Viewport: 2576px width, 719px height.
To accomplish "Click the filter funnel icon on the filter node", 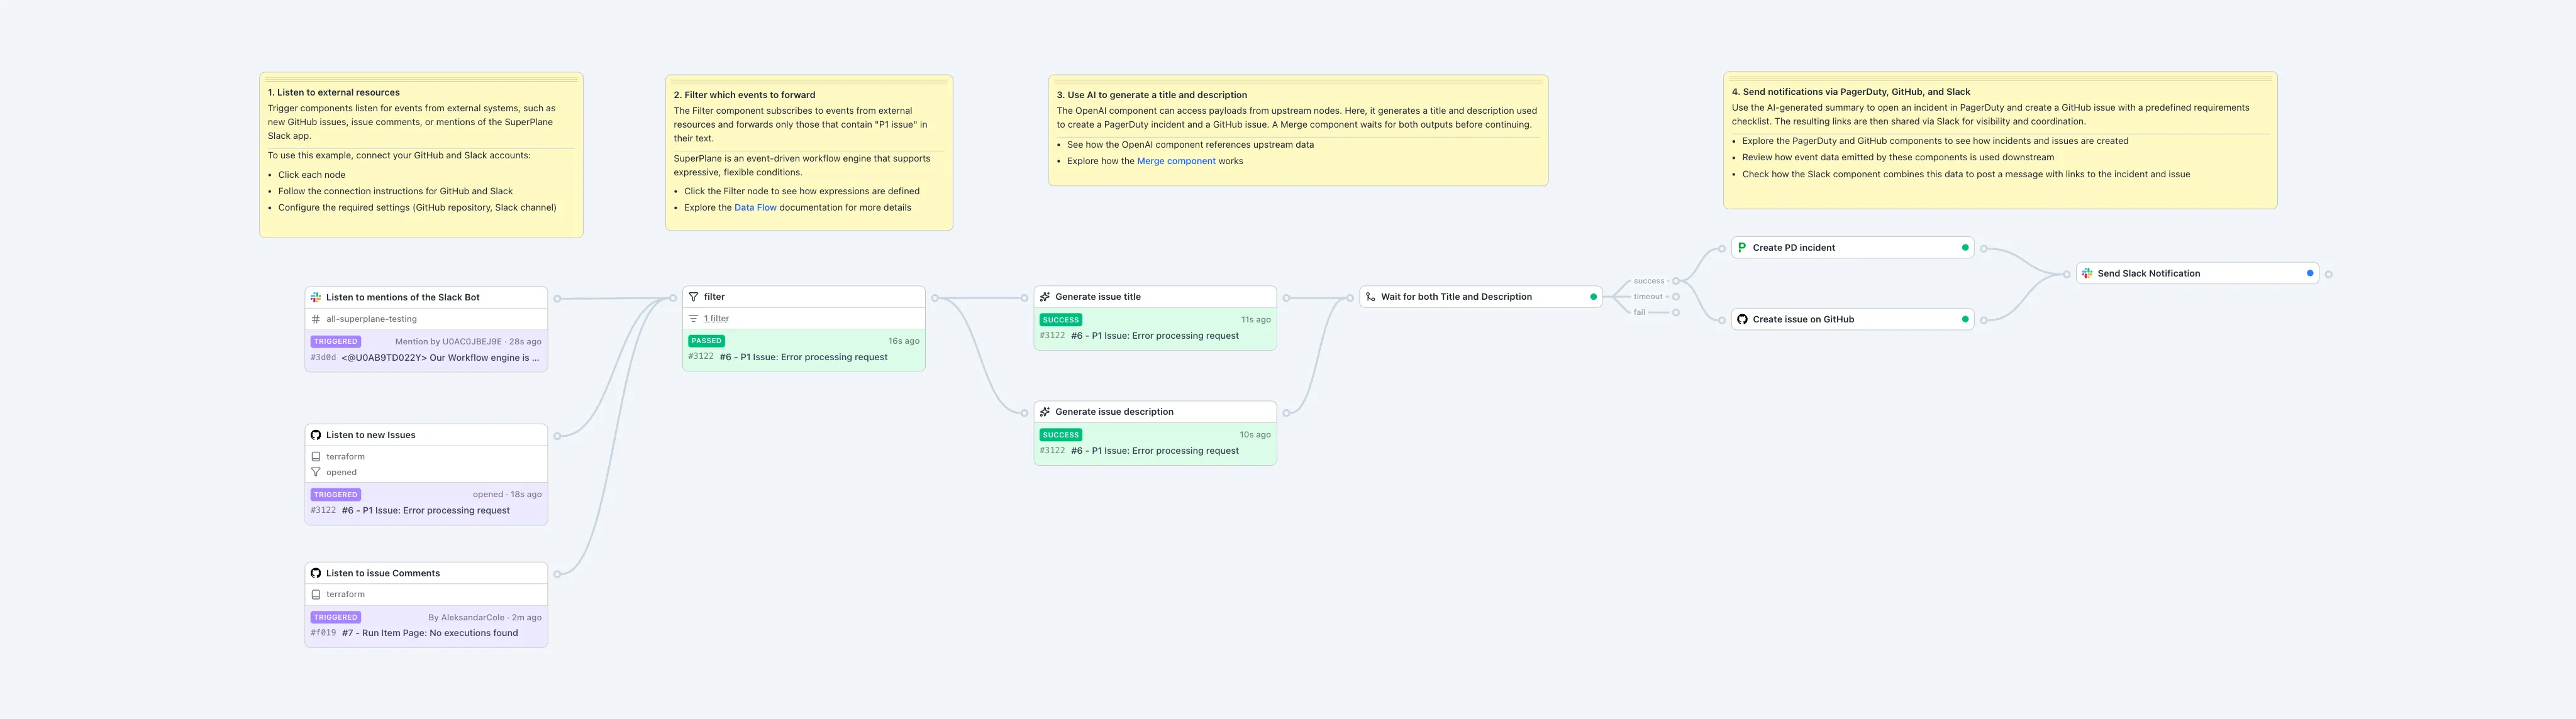I will click(692, 296).
